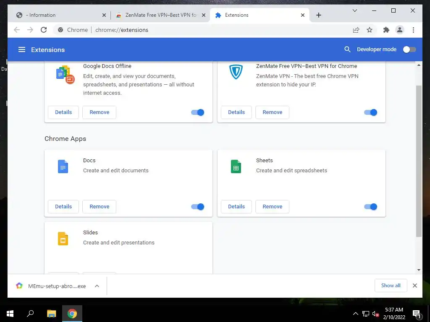430x322 pixels.
Task: Open Details for the Docs app
Action: point(63,207)
